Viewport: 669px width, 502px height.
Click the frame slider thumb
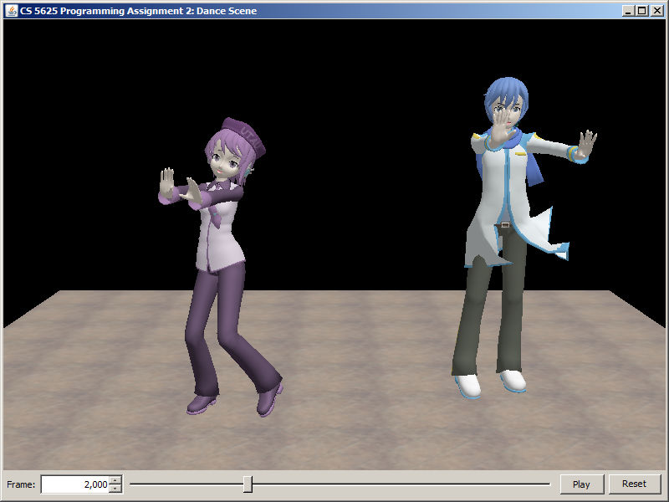coord(248,484)
